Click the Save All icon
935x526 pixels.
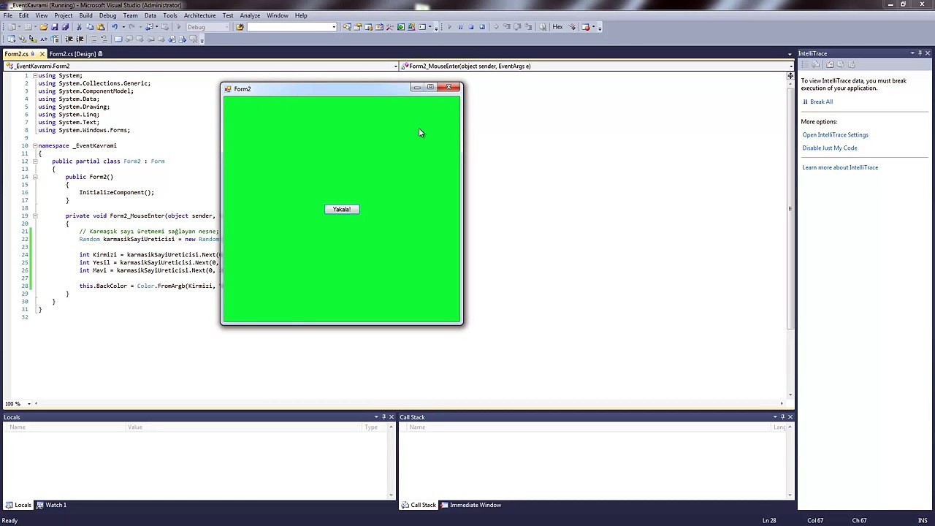(x=66, y=27)
